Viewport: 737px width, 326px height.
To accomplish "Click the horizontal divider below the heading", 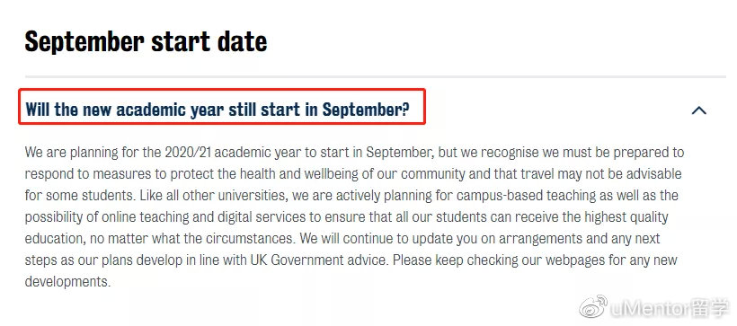I will [375, 76].
